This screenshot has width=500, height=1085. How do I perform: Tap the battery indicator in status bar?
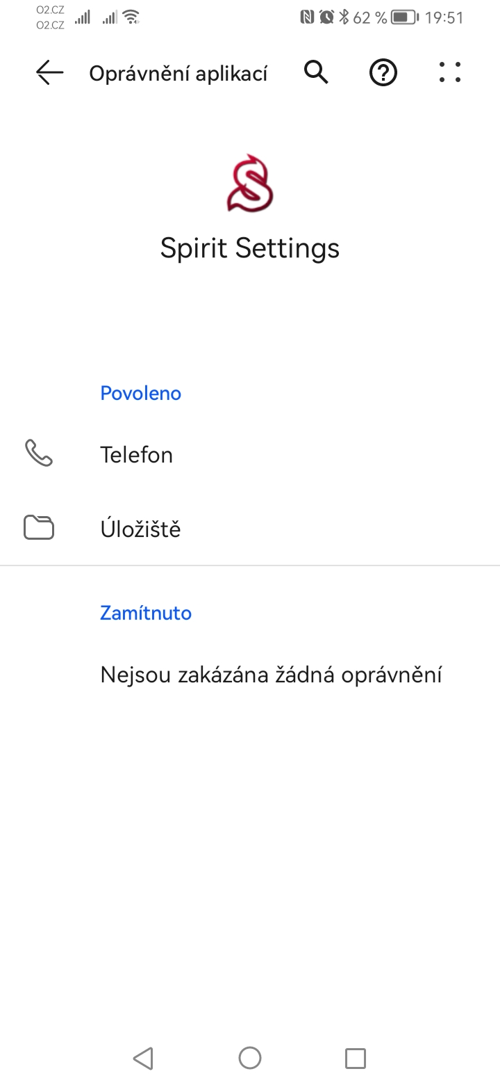pos(403,17)
